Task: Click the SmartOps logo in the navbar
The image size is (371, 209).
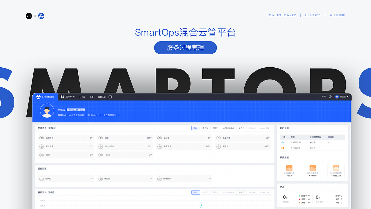Action: [x=45, y=97]
